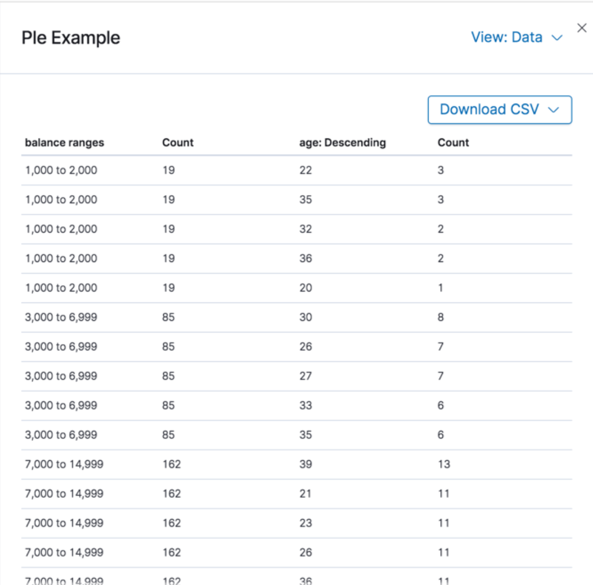The width and height of the screenshot is (593, 585).
Task: Expand the Download CSV chevron arrow
Action: coord(553,110)
